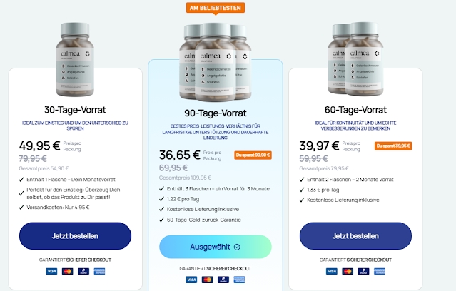Click the 60-Tage-Geld-zurück-Garantie checkmark item

coord(200,220)
